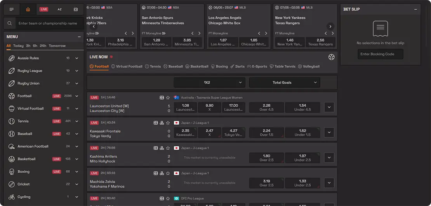Screen dimensions: 431x206
Task: Favorite the Kashima Antlers match star
Action: [x=168, y=148]
